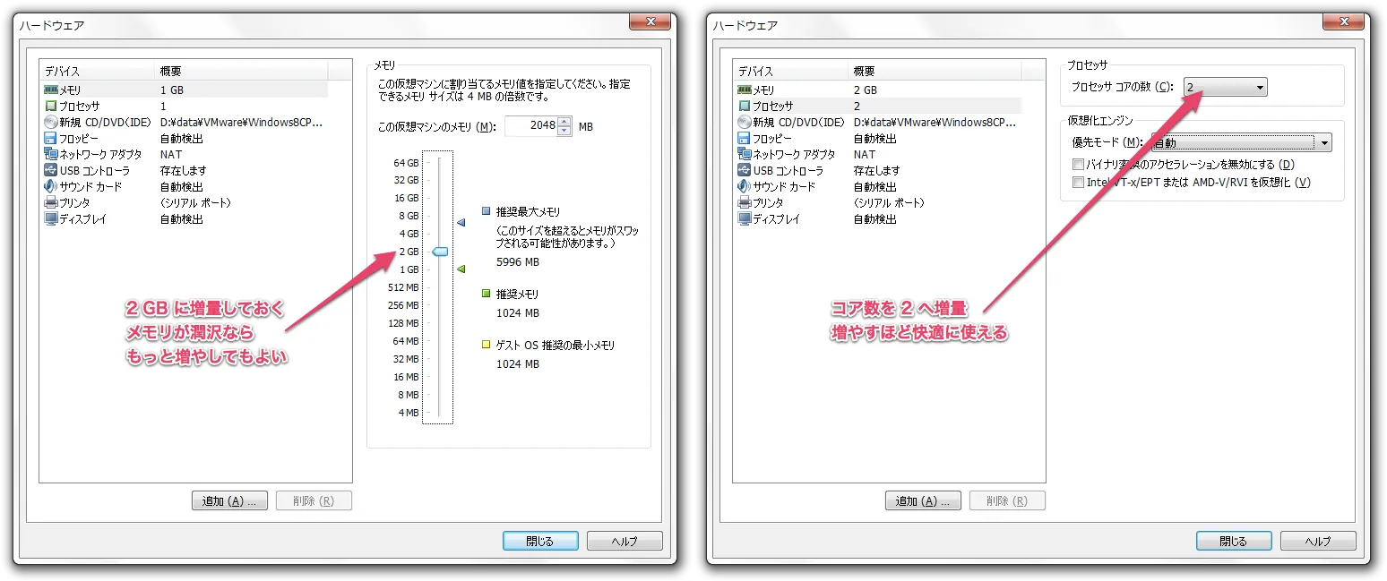Open the プロセッサ コアの数 dropdown
The width and height of the screenshot is (1387, 581).
click(x=1261, y=87)
